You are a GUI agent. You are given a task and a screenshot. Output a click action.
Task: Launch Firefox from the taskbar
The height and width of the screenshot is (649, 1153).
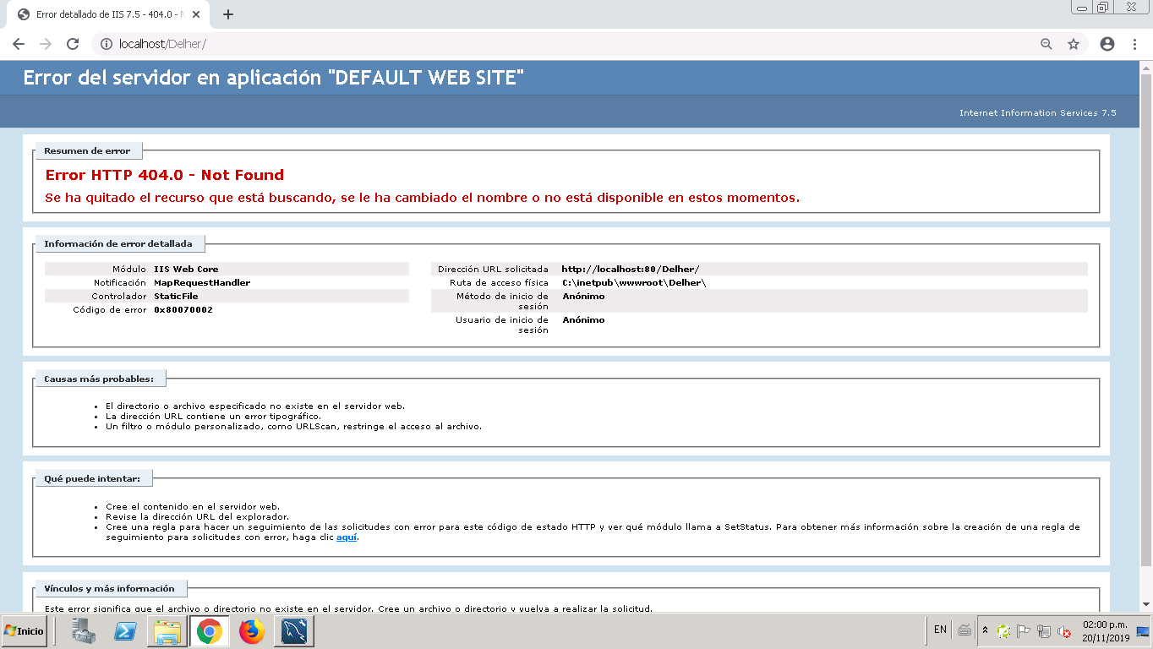[x=252, y=631]
